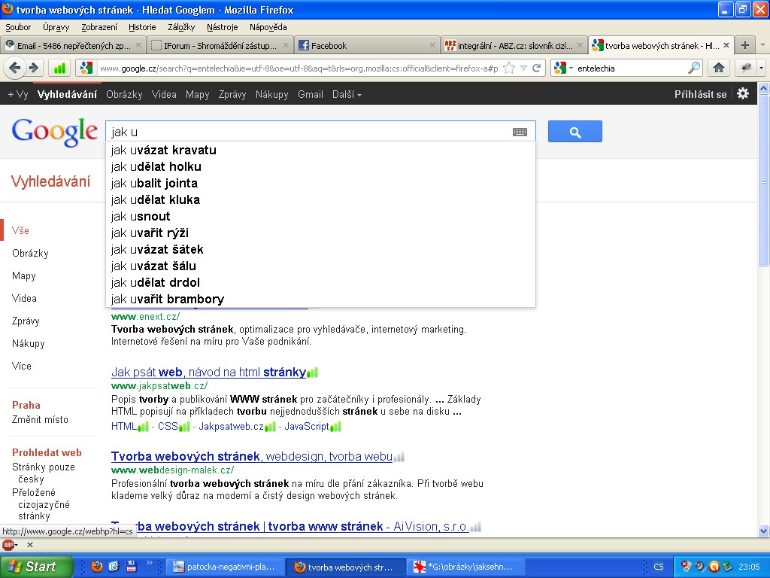
Task: Close the tvorba webových stránek tab
Action: [x=726, y=45]
